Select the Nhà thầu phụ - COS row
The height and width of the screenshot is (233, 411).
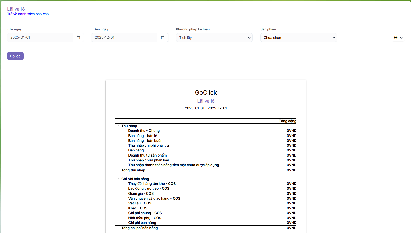(x=144, y=218)
